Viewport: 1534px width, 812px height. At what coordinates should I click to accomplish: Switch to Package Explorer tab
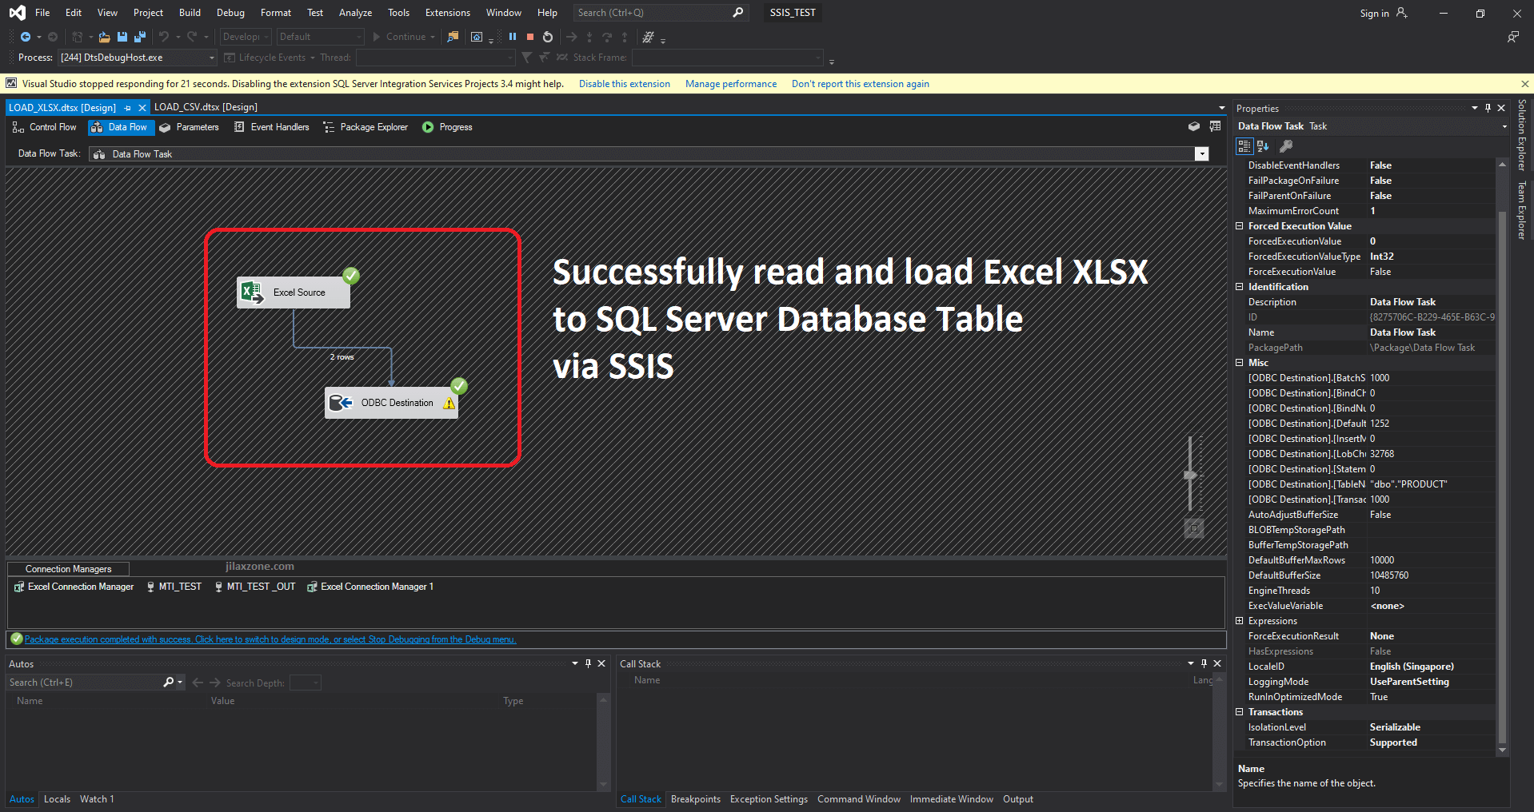pos(366,127)
